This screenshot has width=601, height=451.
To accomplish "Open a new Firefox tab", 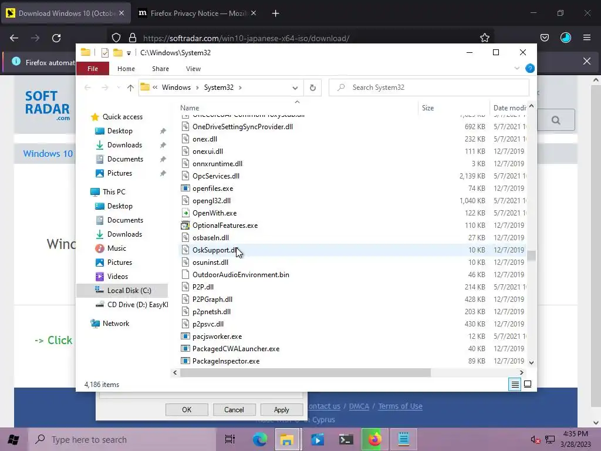I will [275, 14].
